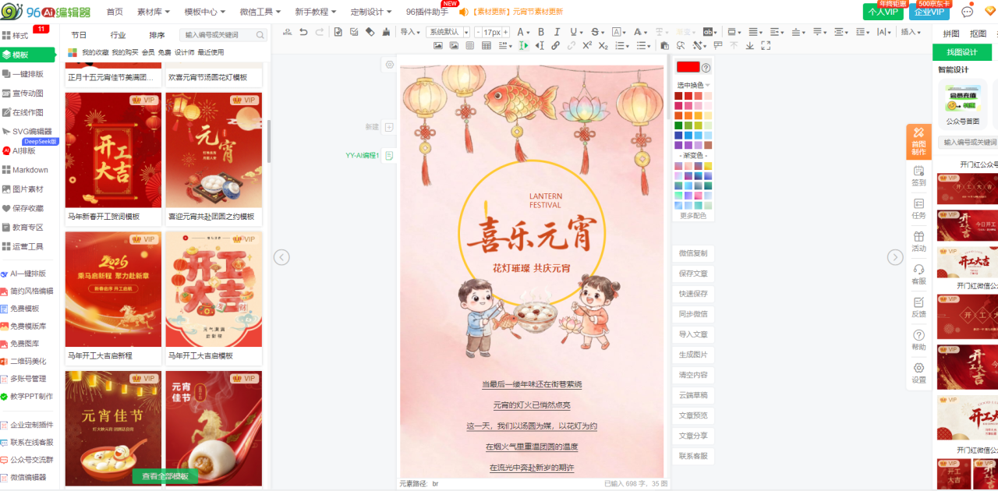
Task: Insert a table using toolbar icon
Action: point(487,46)
